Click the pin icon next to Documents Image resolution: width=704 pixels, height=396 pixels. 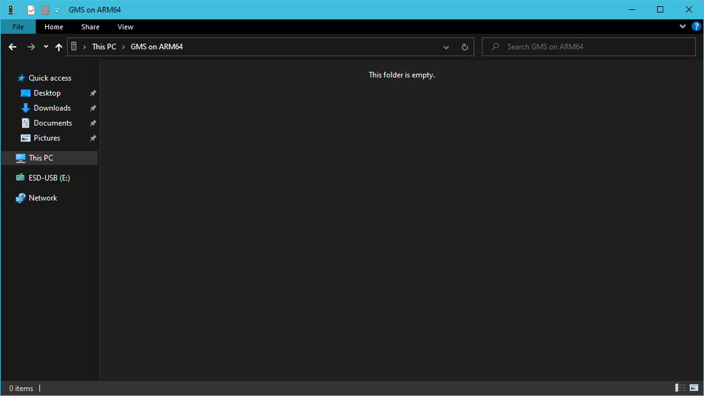[93, 123]
